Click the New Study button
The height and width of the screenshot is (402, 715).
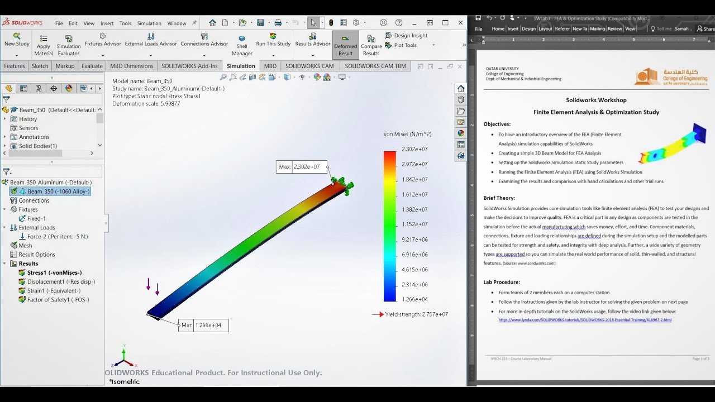pos(17,40)
